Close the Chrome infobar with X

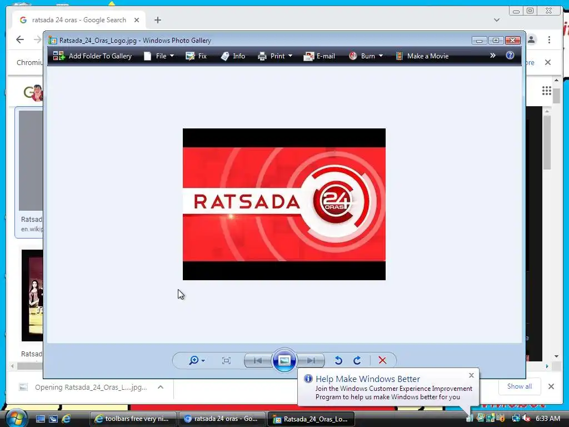pyautogui.click(x=548, y=62)
